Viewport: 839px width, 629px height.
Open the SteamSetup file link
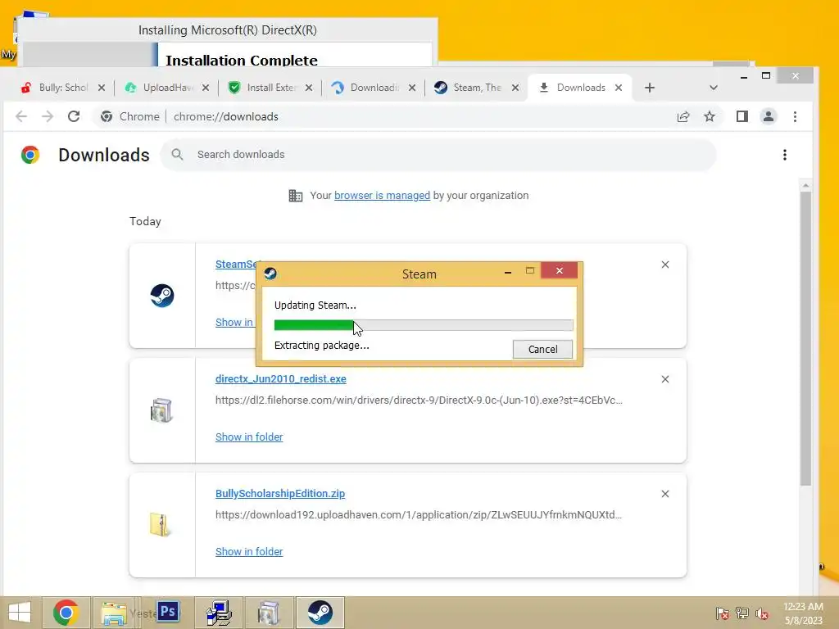coord(235,265)
